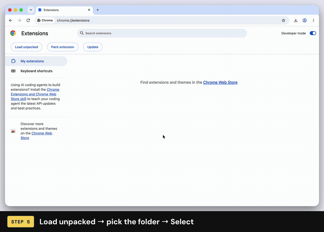The height and width of the screenshot is (232, 324).
Task: Click the My extensions puzzle icon
Action: tap(13, 61)
